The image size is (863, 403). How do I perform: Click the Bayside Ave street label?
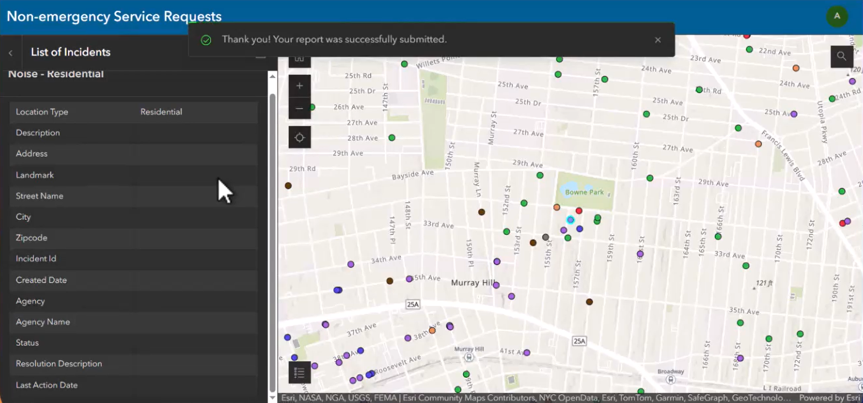tap(413, 174)
